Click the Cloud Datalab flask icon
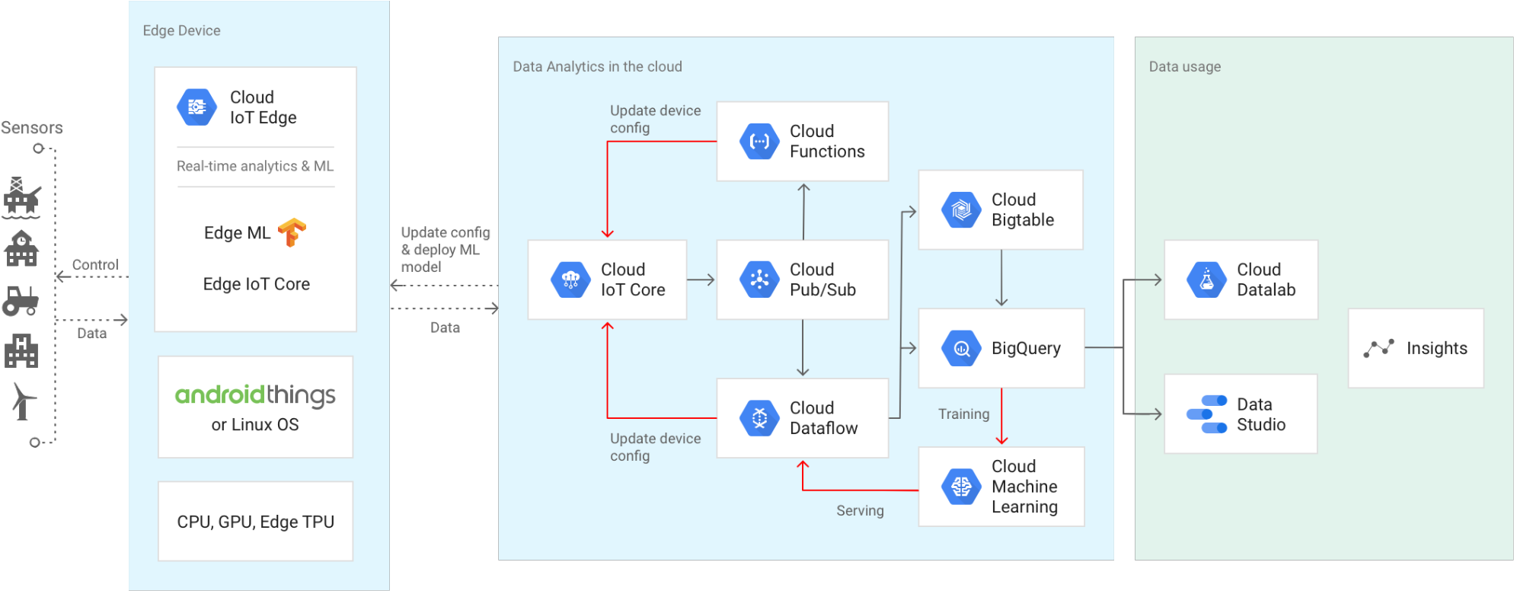1514x591 pixels. [x=1206, y=280]
